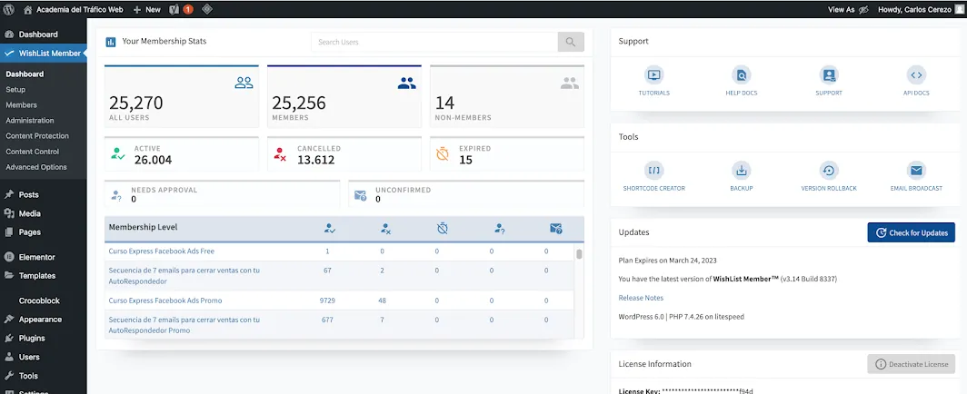Click the Active status green icon
The image size is (967, 394).
[x=118, y=154]
